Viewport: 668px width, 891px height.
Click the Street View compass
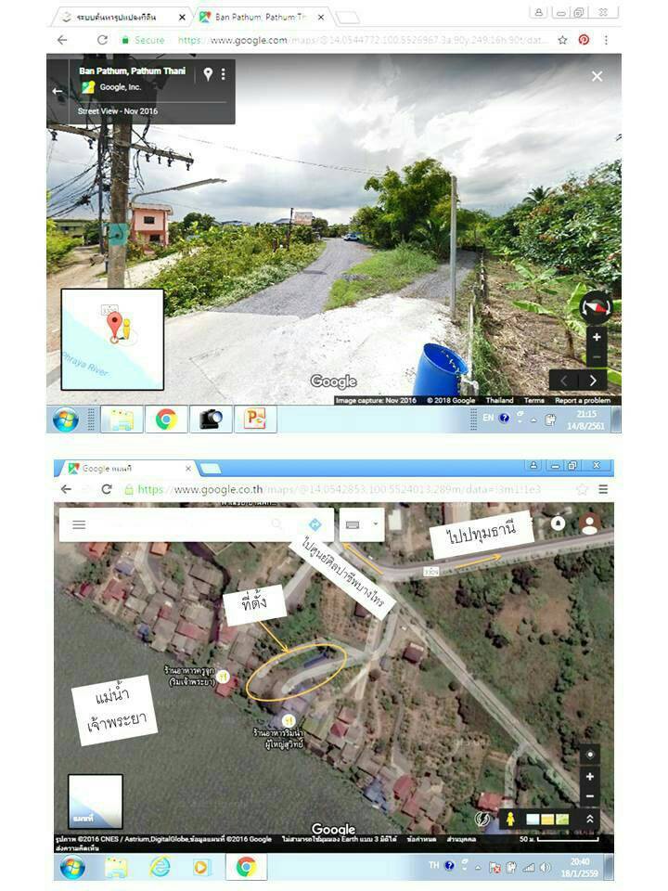click(596, 307)
